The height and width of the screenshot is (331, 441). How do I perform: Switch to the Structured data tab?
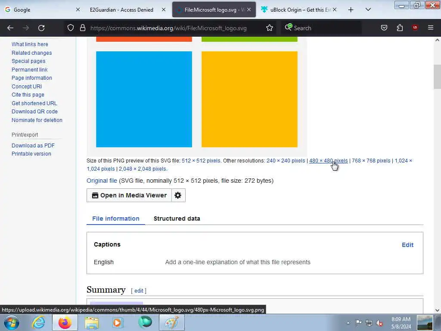coord(177,219)
